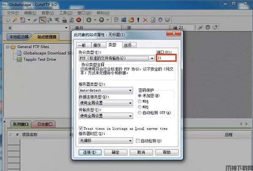Switch to the 一般 tab in dialog
The width and height of the screenshot is (253, 171).
[x=83, y=45]
